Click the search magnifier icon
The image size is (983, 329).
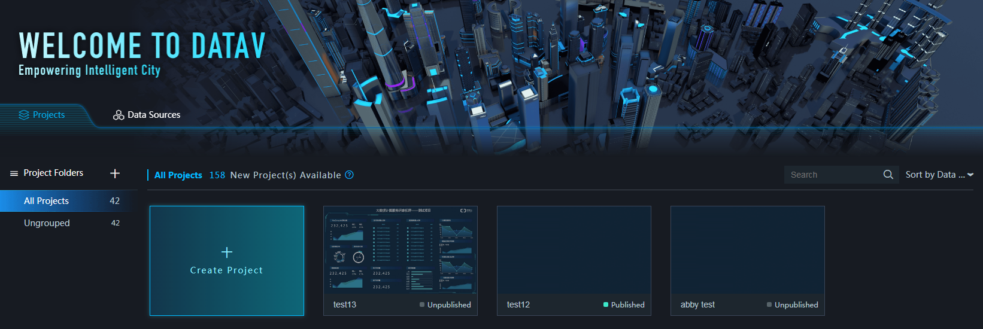pyautogui.click(x=888, y=175)
